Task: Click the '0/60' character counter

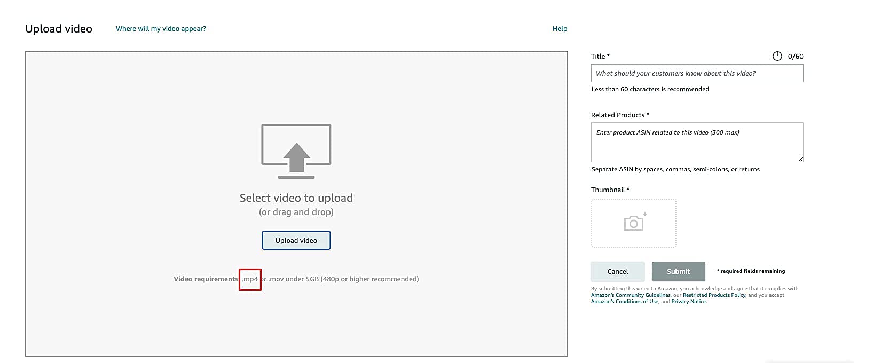Action: click(796, 57)
